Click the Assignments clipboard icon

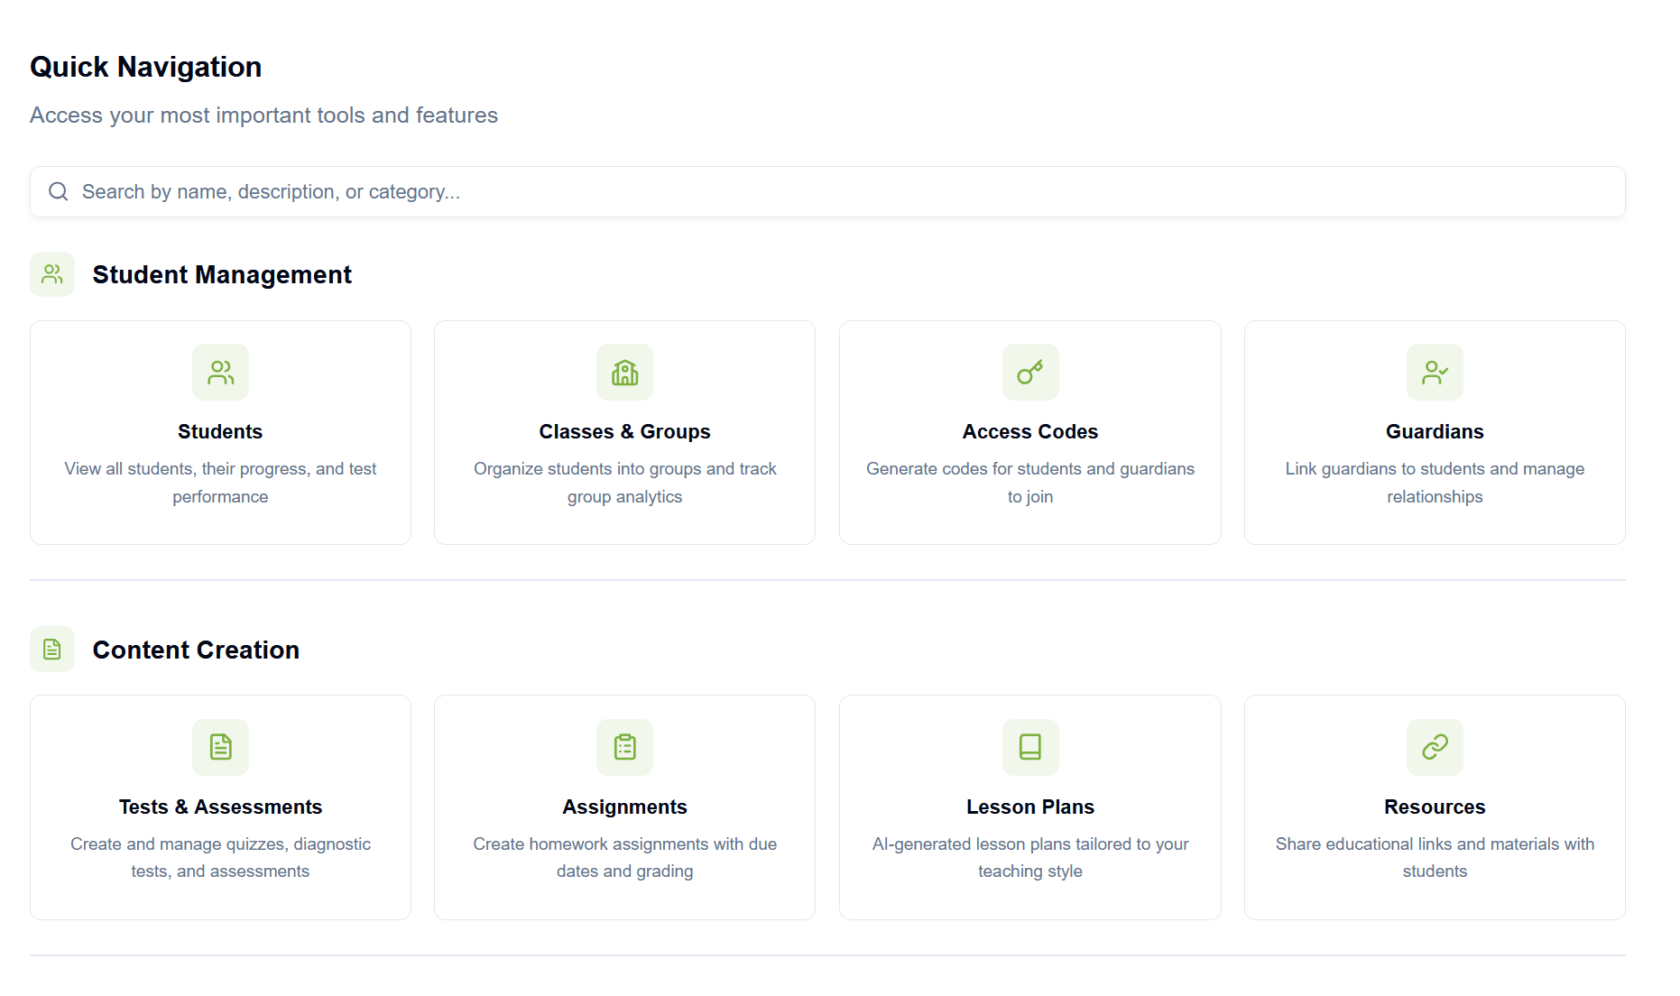click(x=624, y=747)
